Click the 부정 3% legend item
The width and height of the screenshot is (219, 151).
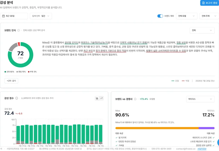pyautogui.click(x=32, y=72)
